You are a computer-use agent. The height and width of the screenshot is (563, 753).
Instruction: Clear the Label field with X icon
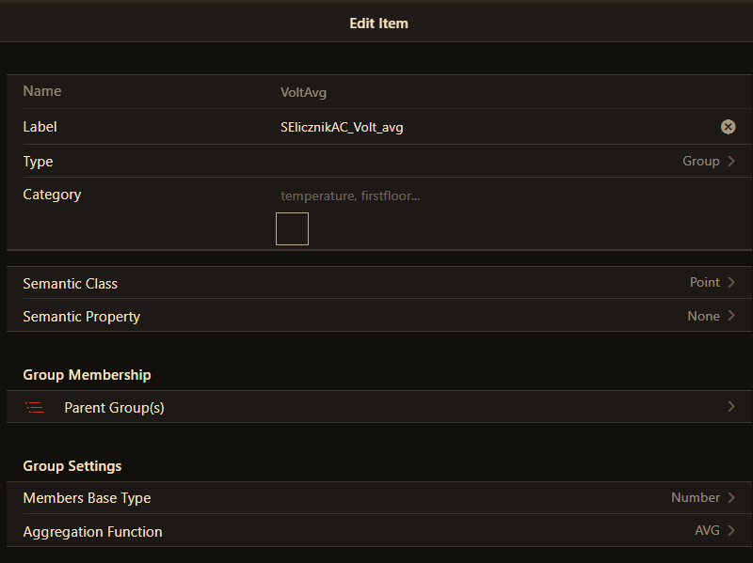click(x=728, y=127)
